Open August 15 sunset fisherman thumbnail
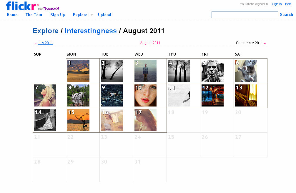The width and height of the screenshot is (296, 193). point(78,120)
